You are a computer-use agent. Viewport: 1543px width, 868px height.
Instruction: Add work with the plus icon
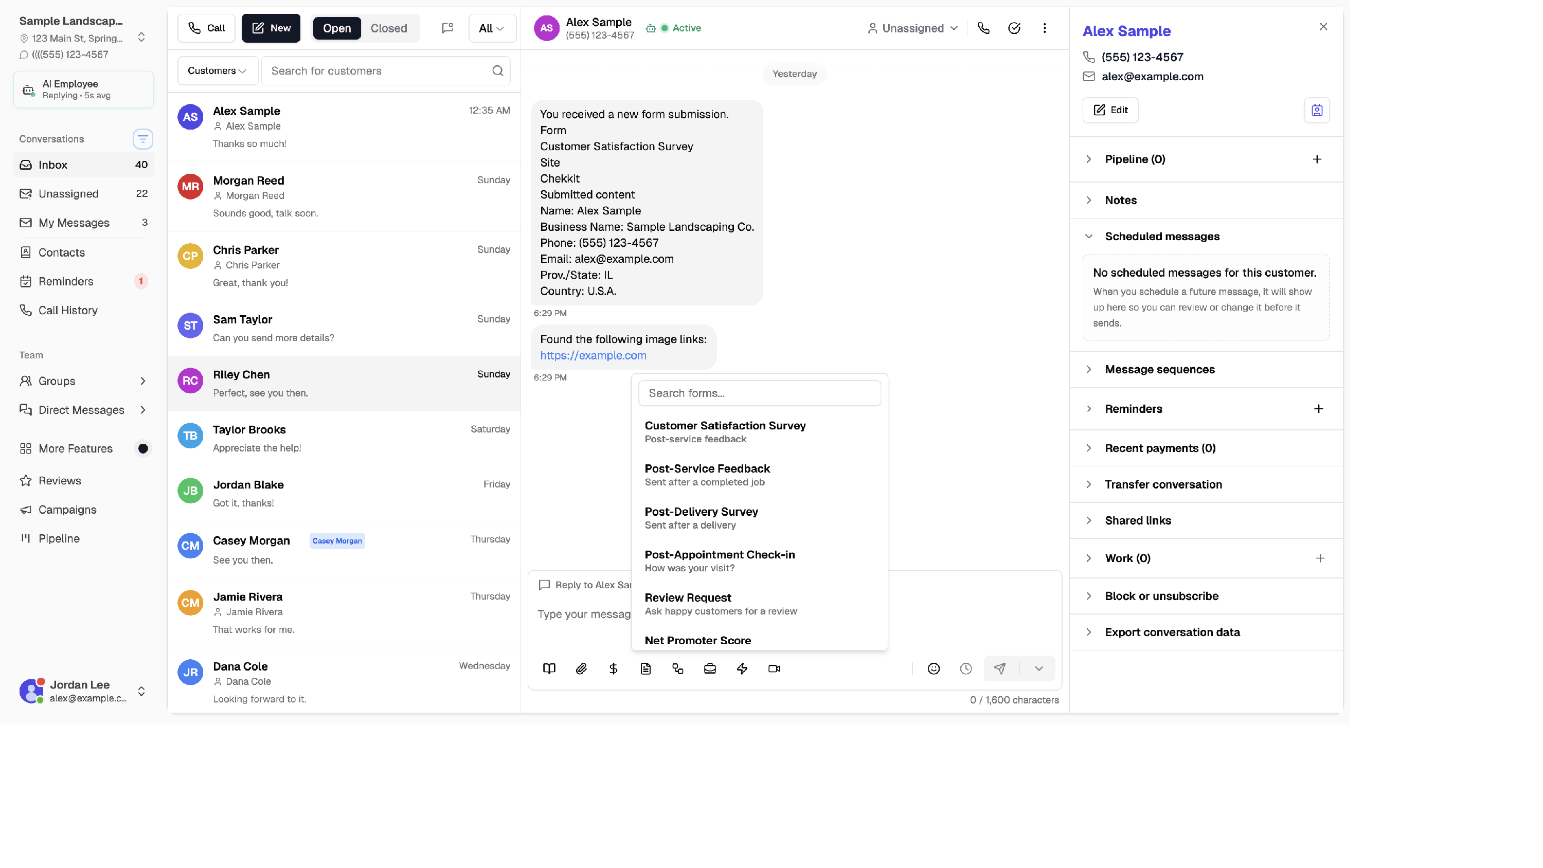coord(1320,558)
